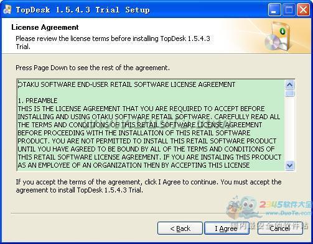Viewport: 313px width, 244px height.
Task: Click the line starting 'UNTIL YOU HAVE AGREED'
Action: pyautogui.click(x=146, y=149)
